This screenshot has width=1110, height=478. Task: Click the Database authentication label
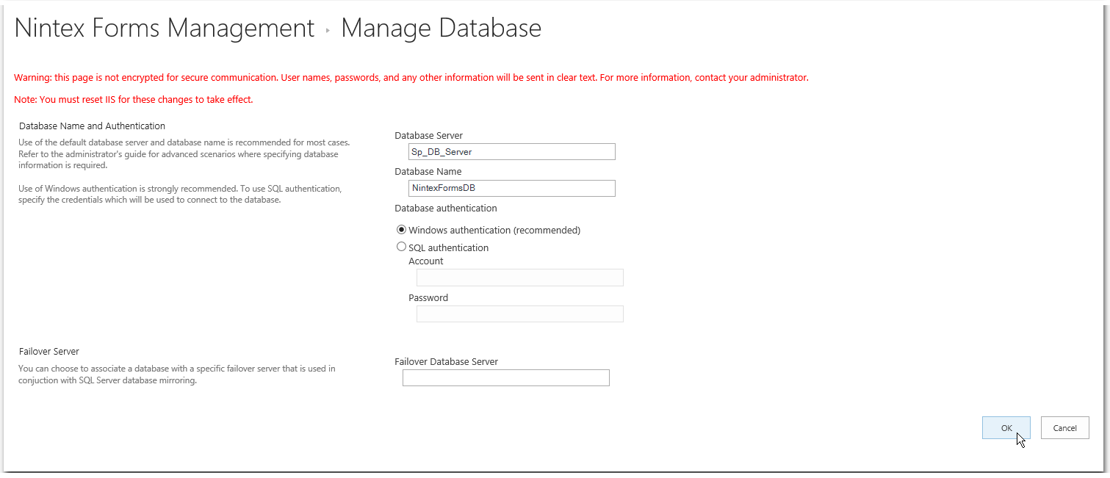[x=446, y=208]
